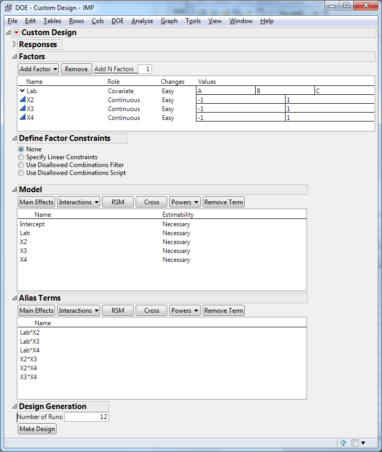Click the window list checkbox in status bar
Image resolution: width=382 pixels, height=452 pixels.
point(355,443)
